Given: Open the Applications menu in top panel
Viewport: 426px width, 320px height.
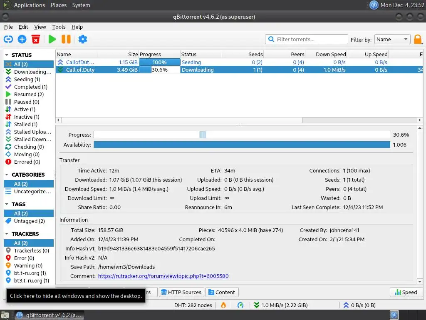Looking at the screenshot, I should (x=30, y=5).
